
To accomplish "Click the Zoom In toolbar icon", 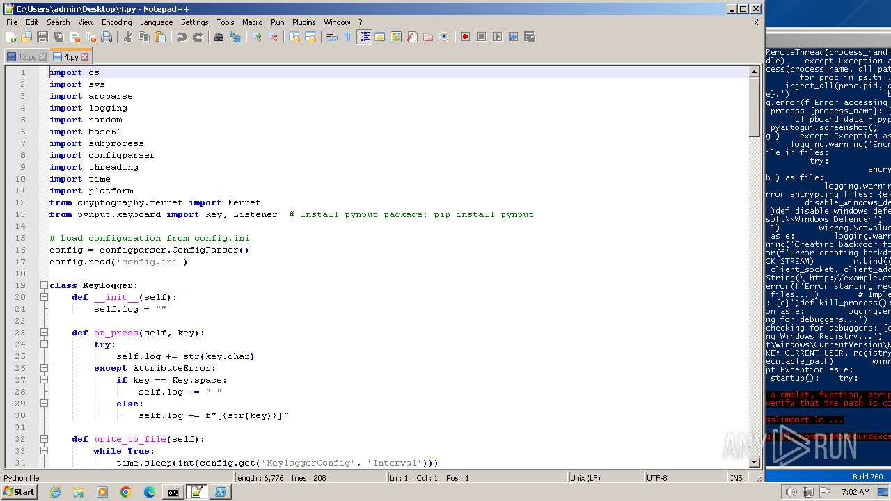I will (x=257, y=37).
